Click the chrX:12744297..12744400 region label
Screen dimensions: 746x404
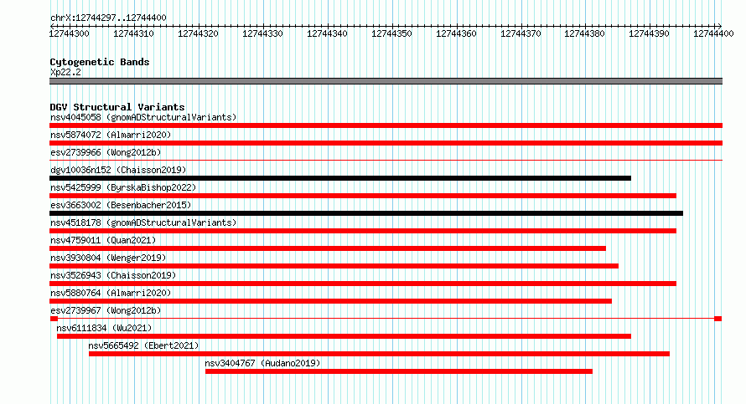point(108,18)
